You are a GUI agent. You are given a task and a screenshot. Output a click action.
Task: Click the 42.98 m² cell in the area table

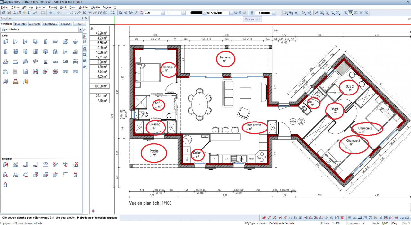tap(100, 33)
